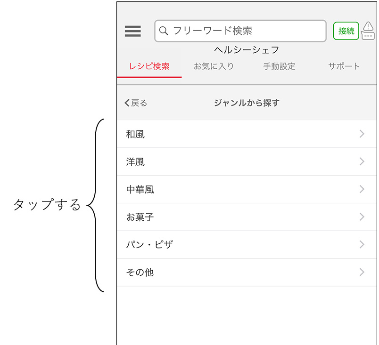Go to the サポート tab
The height and width of the screenshot is (345, 379).
click(344, 66)
